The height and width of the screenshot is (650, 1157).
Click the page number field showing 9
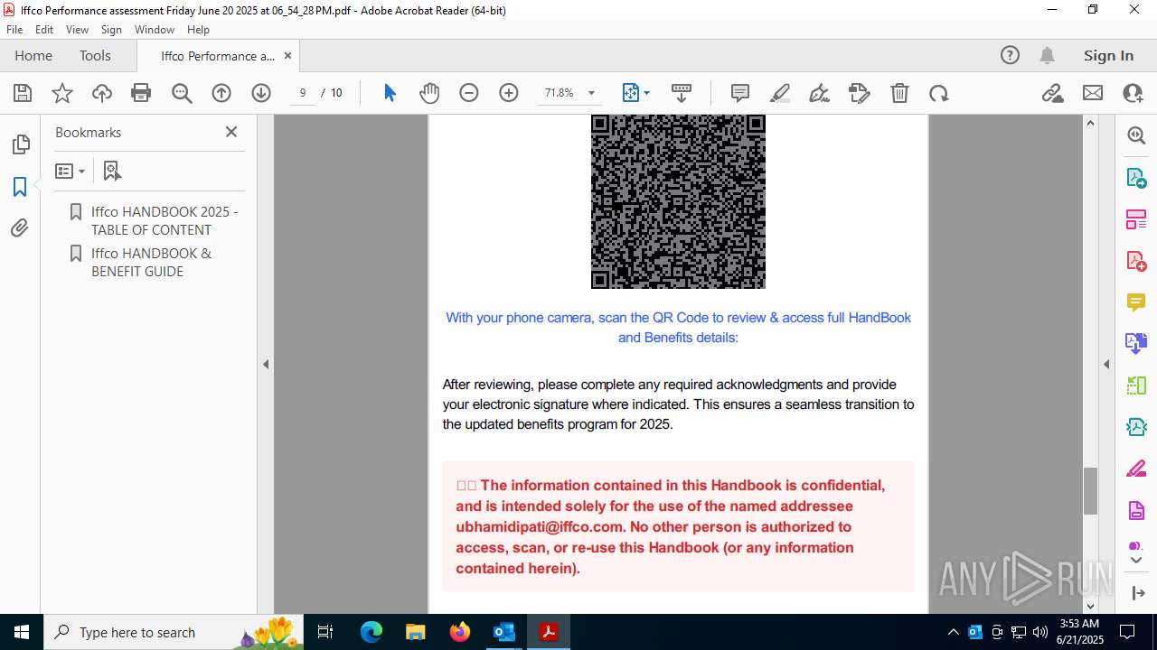point(303,93)
